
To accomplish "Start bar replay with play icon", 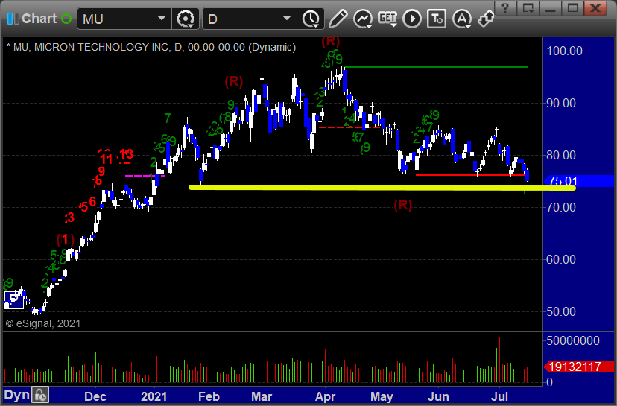I will [x=412, y=19].
